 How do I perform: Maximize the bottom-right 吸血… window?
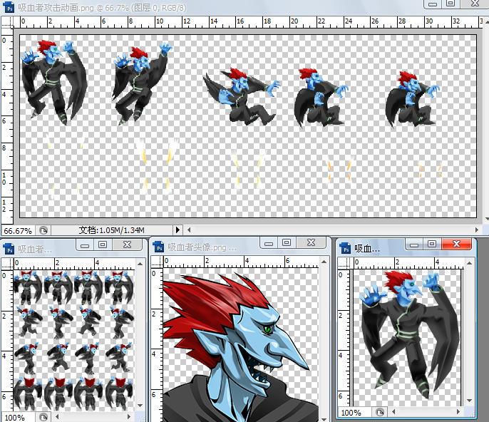coord(432,245)
